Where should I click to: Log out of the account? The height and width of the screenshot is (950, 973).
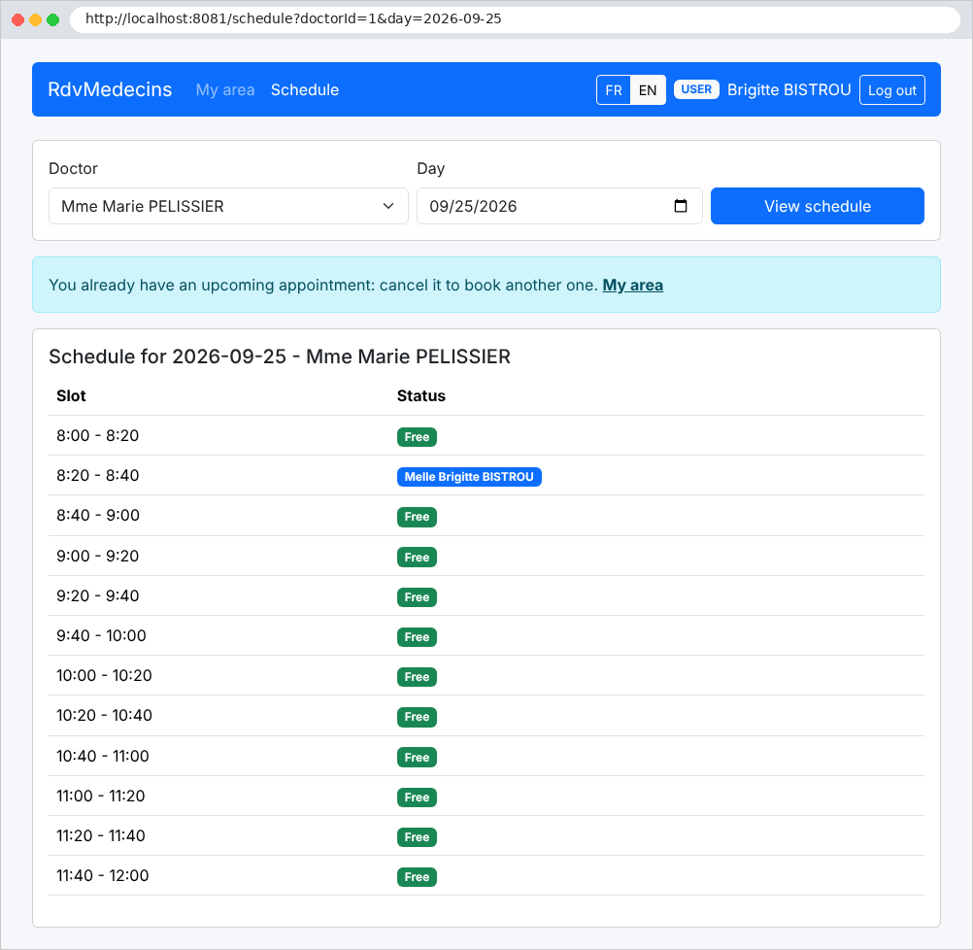click(x=891, y=90)
